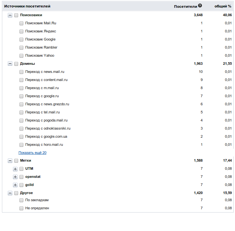The height and width of the screenshot is (231, 235).
Task: Tick checkbox beside Переход с odnoklassniki.ru
Action: pyautogui.click(x=21, y=129)
